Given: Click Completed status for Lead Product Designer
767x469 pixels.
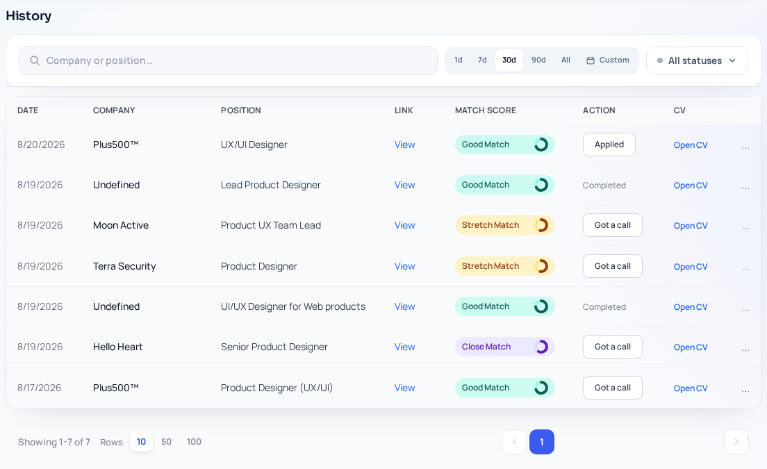Looking at the screenshot, I should click(604, 186).
